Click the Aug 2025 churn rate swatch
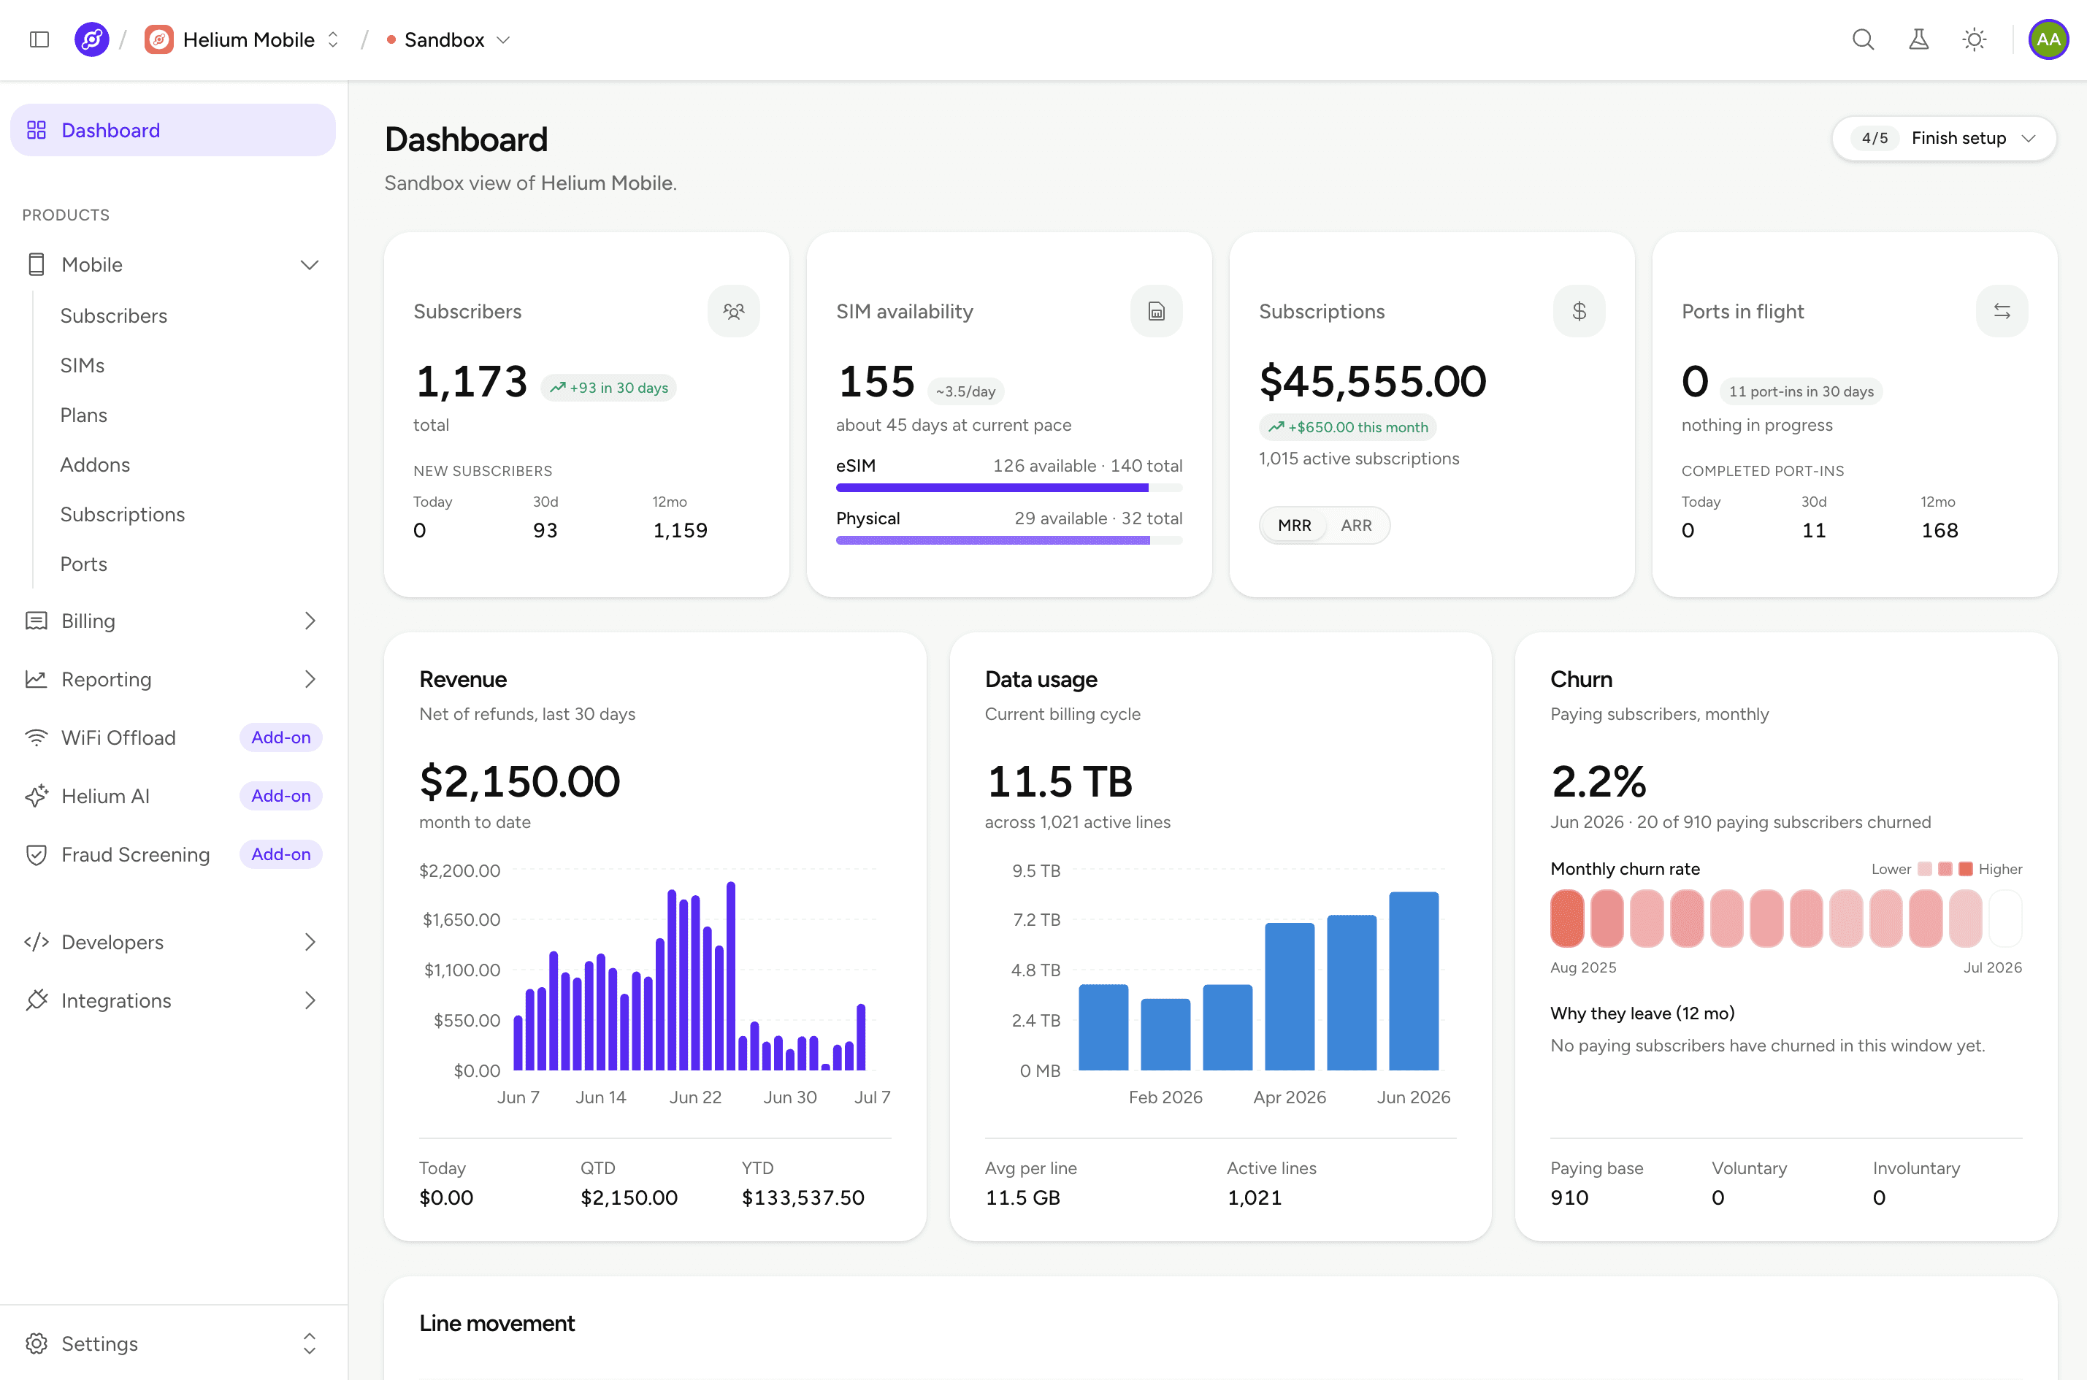2087x1380 pixels. point(1567,919)
